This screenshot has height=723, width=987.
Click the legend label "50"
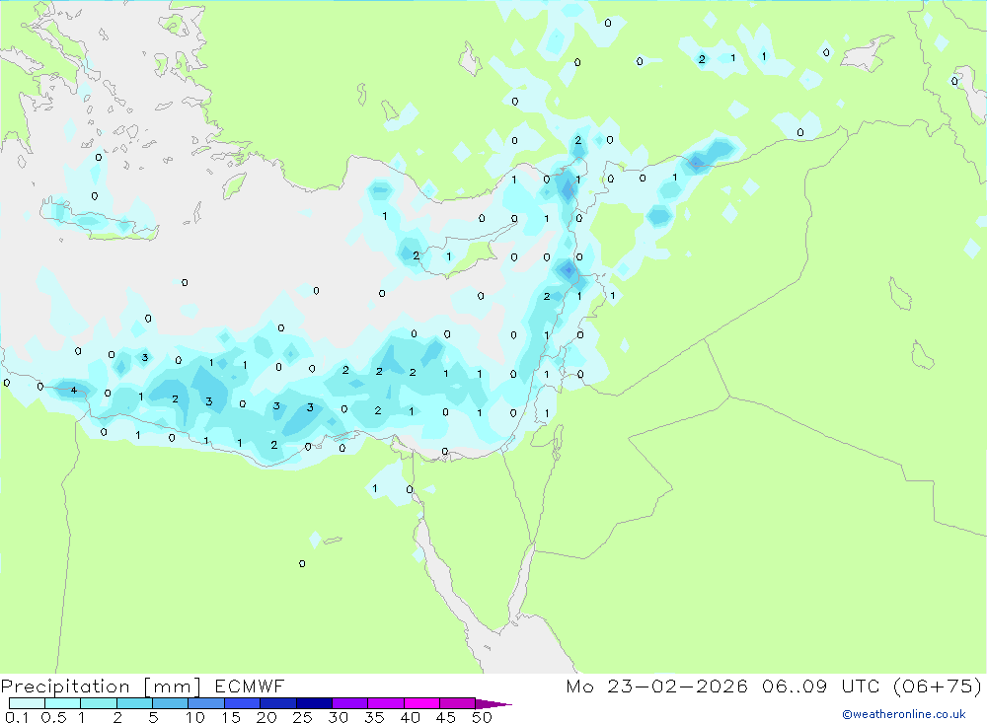point(482,717)
